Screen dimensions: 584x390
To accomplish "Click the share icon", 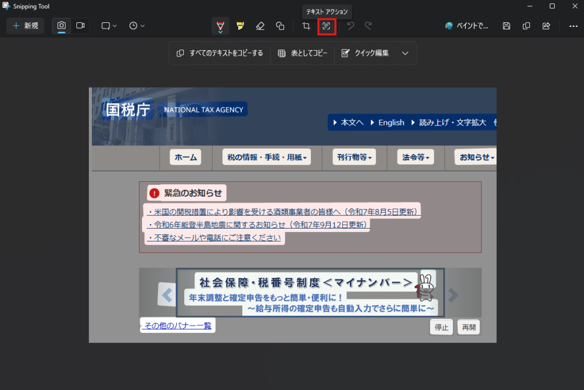I will pos(546,26).
